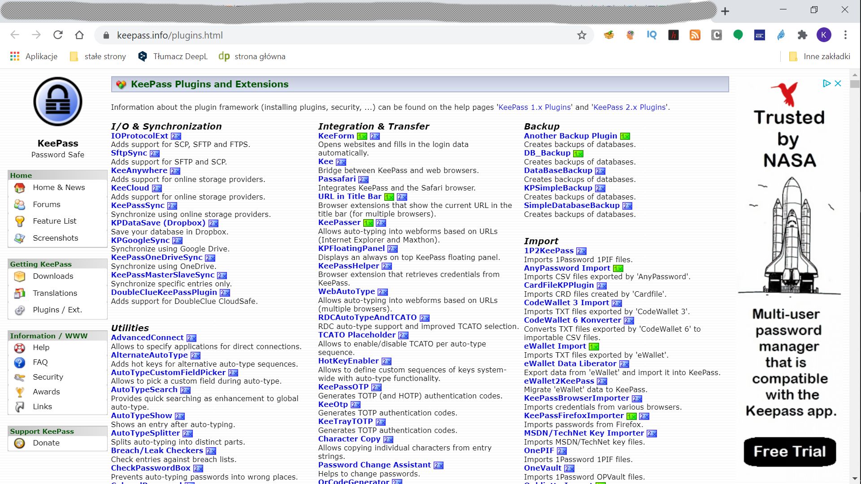Reload the page with refresh icon
The height and width of the screenshot is (484, 861).
58,35
